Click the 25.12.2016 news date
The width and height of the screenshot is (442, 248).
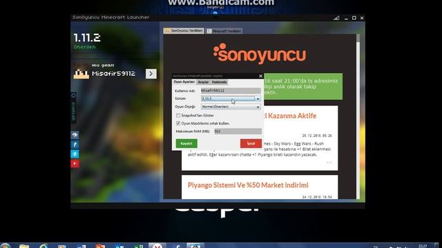click(317, 136)
